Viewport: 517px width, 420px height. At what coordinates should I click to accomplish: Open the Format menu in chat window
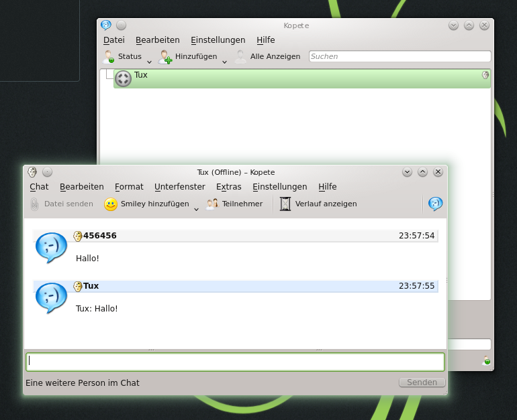[129, 187]
